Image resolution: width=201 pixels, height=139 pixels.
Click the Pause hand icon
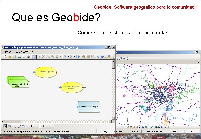click(83, 57)
